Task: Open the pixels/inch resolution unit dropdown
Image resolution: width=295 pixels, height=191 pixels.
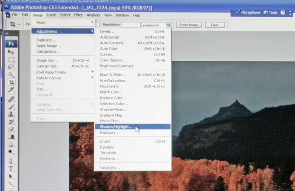Action: pos(168,25)
